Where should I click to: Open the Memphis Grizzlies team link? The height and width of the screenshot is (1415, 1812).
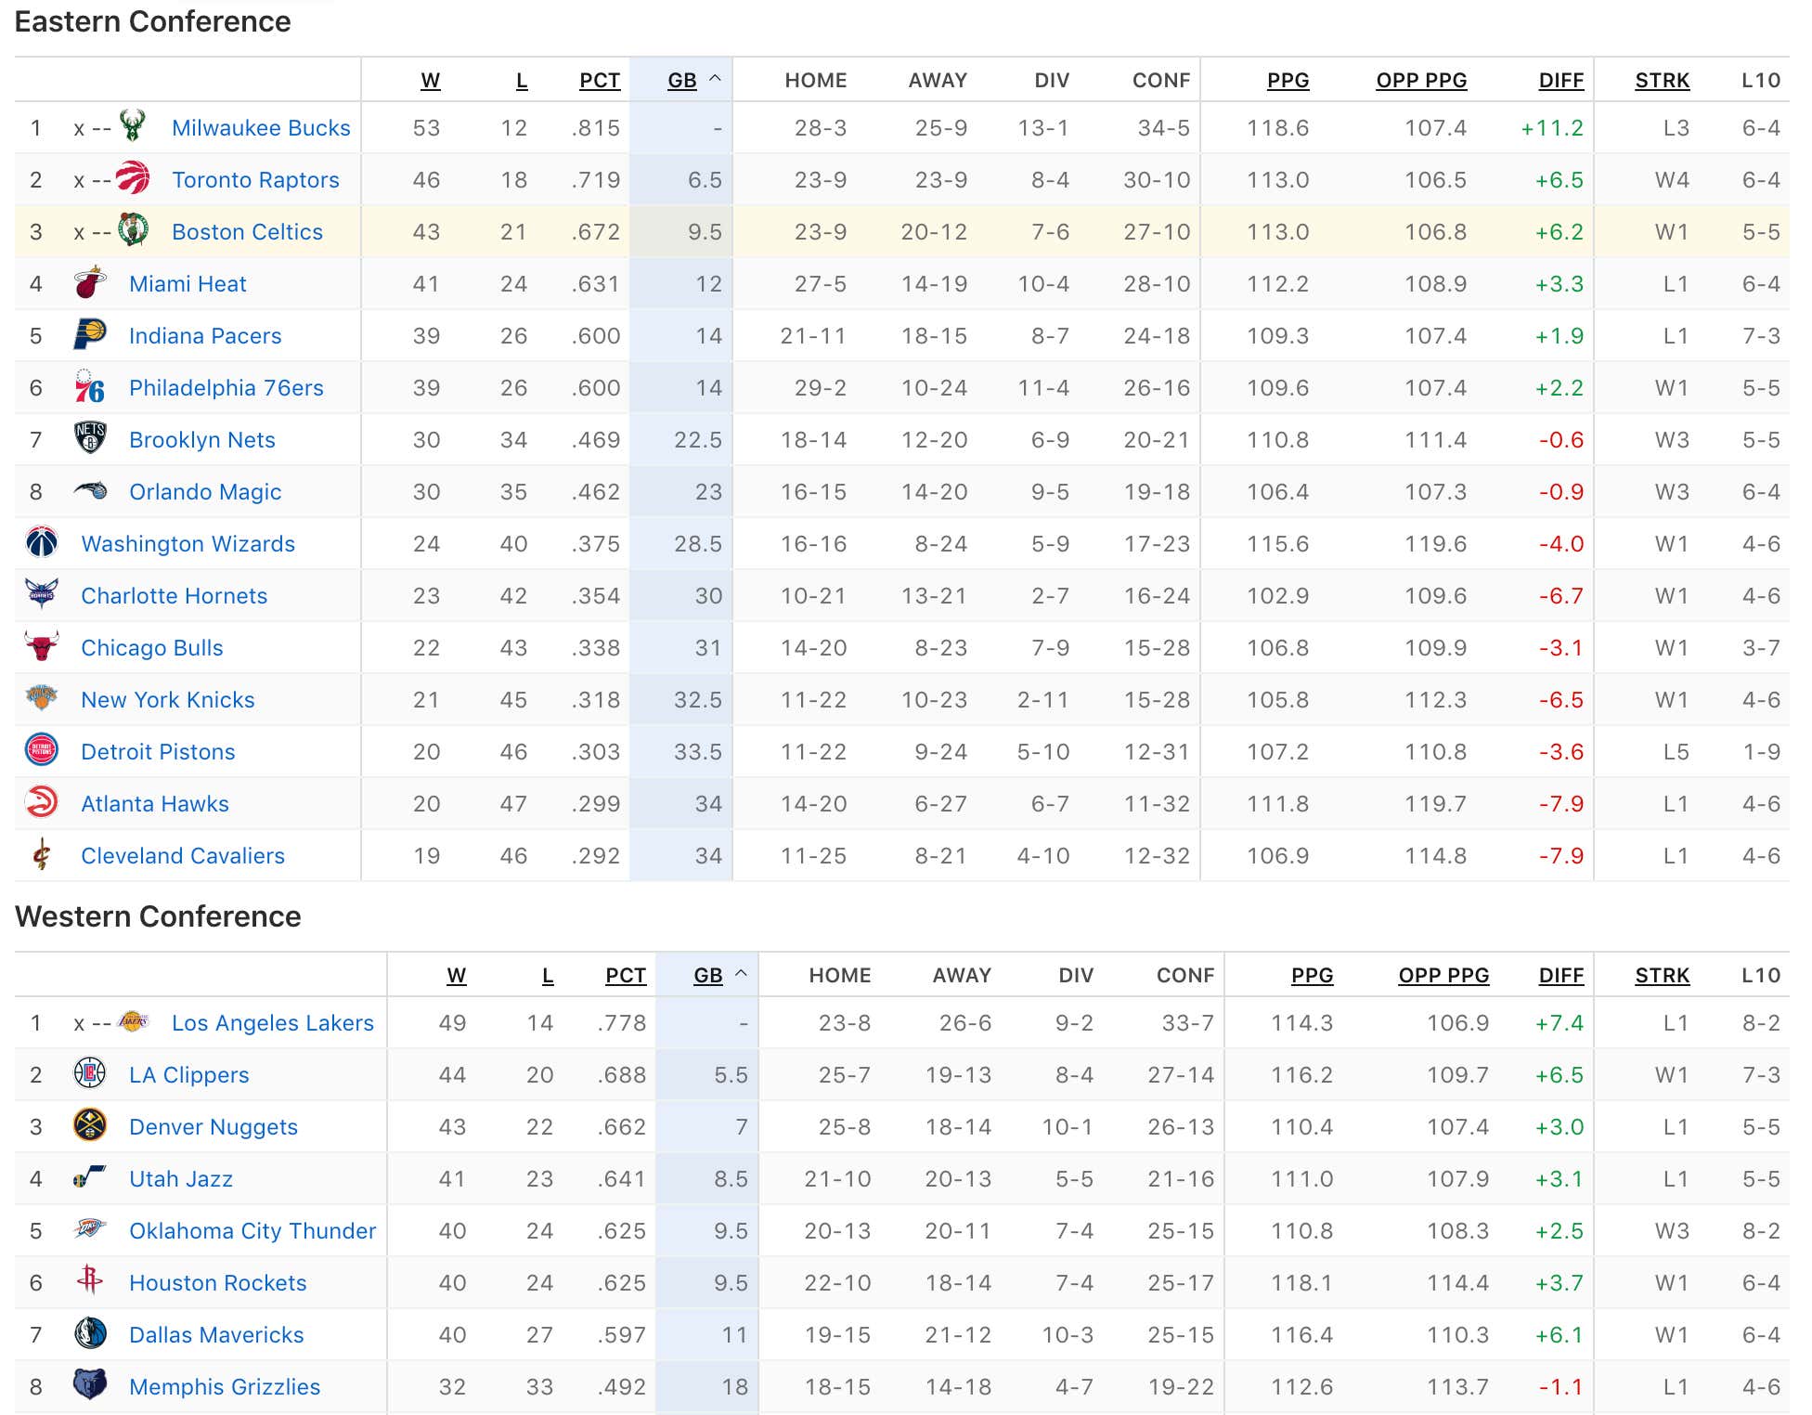(225, 1387)
